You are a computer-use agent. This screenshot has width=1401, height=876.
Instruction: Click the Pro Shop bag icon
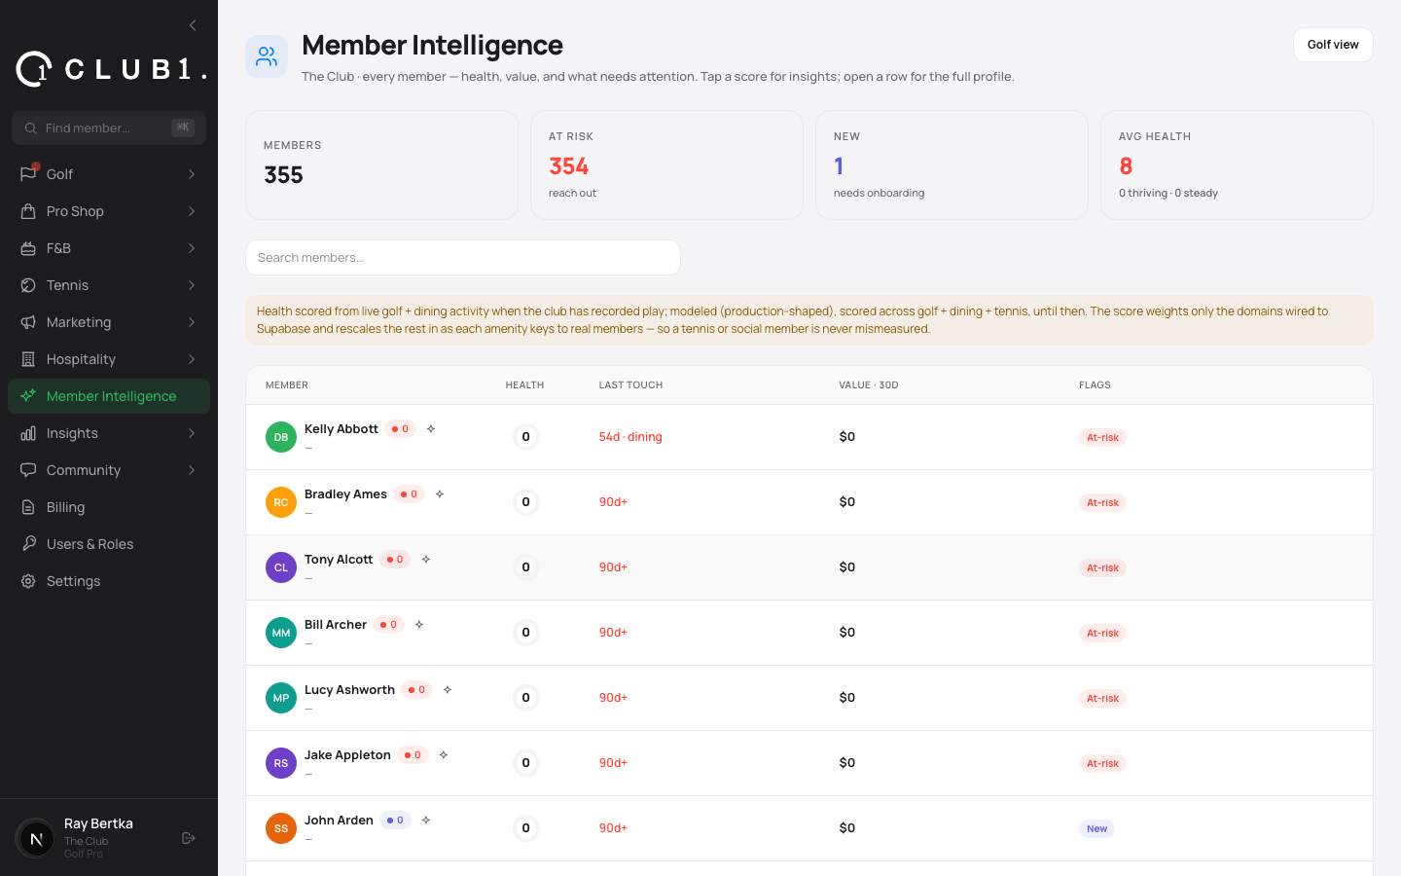[x=28, y=211]
